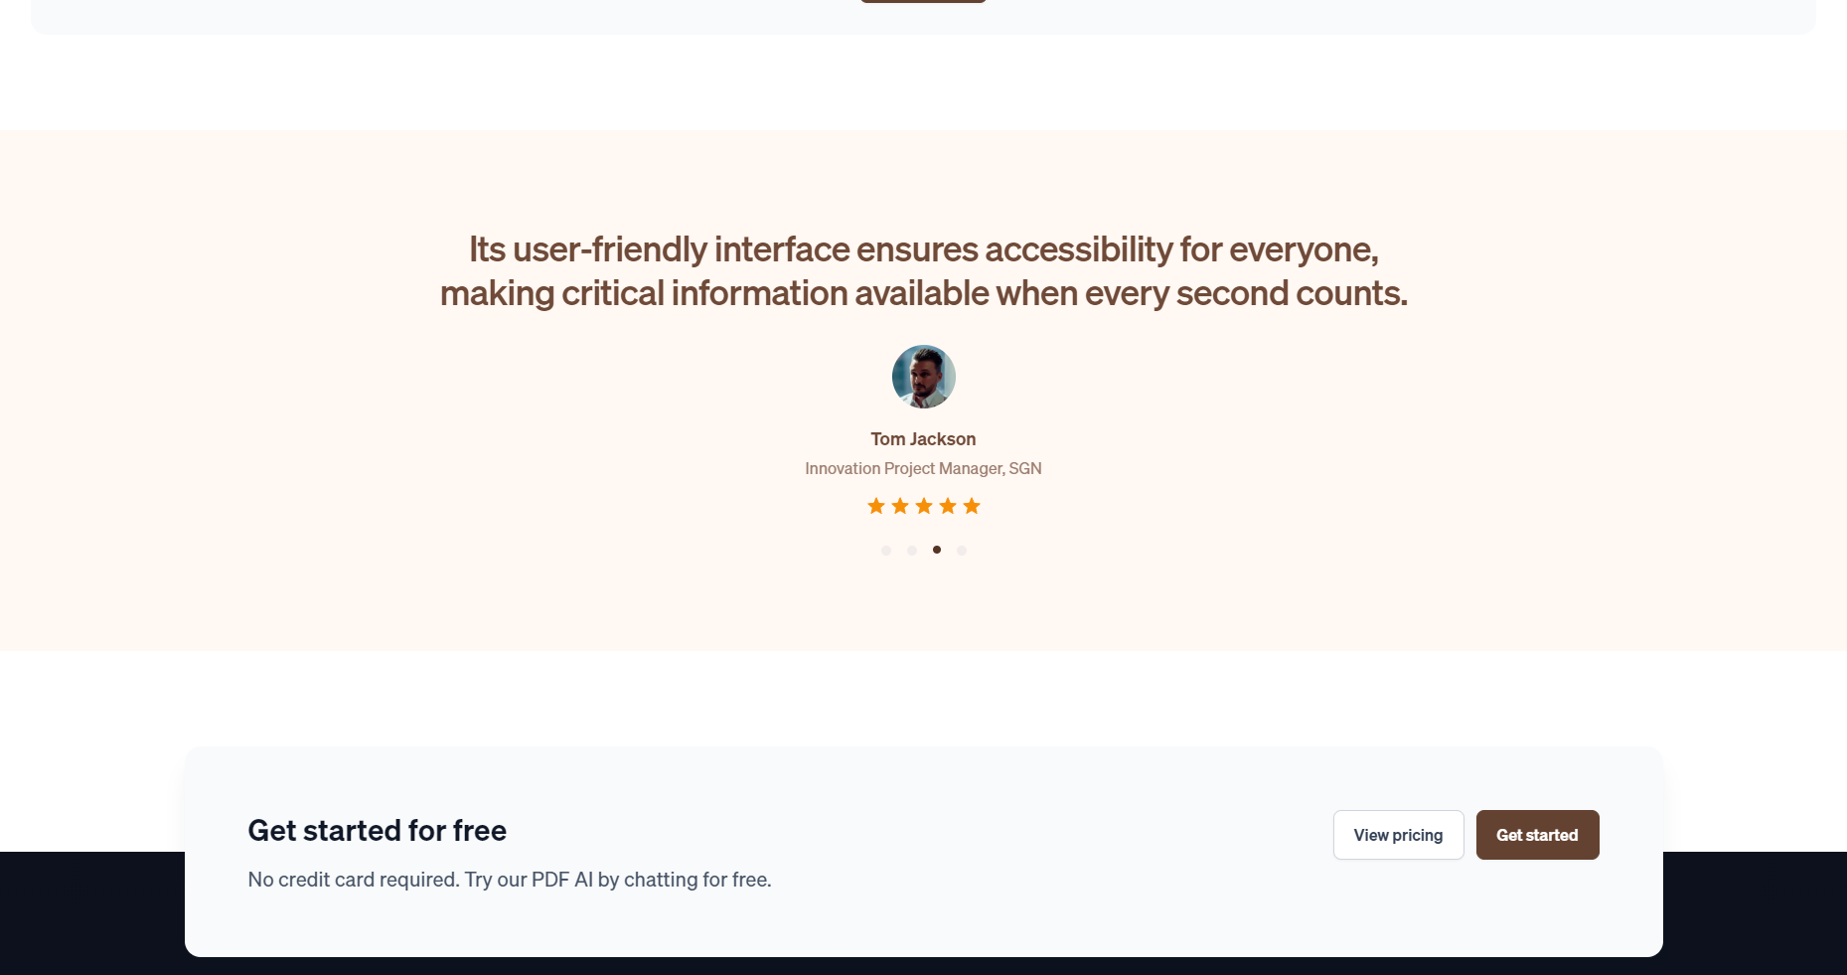Click the fourth orange rating star
This screenshot has width=1847, height=975.
coord(948,506)
